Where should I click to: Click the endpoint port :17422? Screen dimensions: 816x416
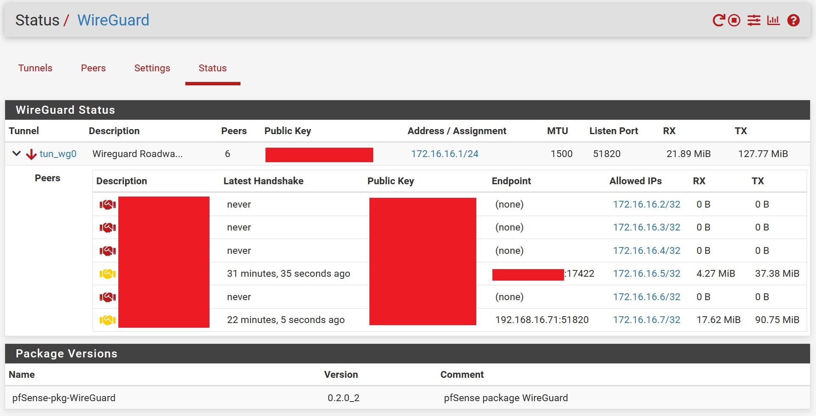click(579, 273)
